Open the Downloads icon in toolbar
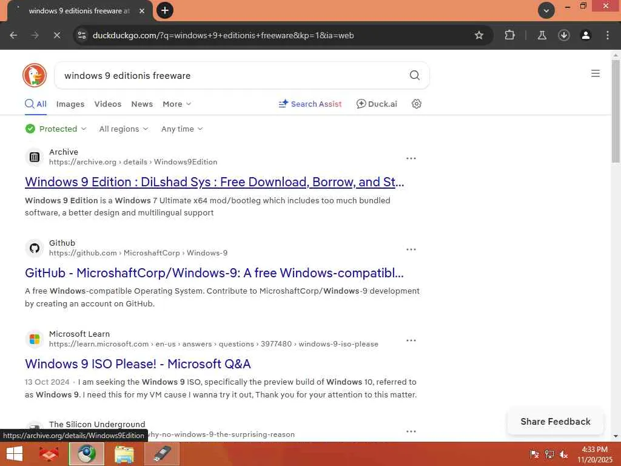The width and height of the screenshot is (621, 466). 563,35
